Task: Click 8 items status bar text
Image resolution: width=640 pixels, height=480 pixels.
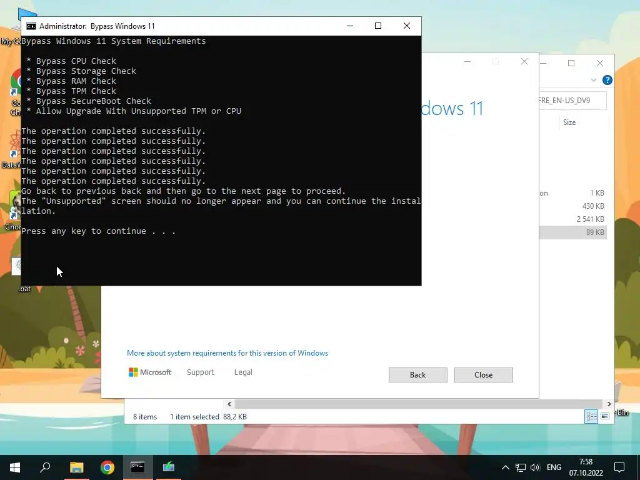Action: point(145,417)
